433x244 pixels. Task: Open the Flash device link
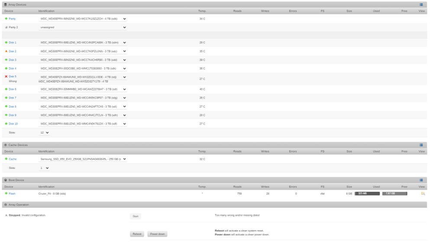point(12,193)
